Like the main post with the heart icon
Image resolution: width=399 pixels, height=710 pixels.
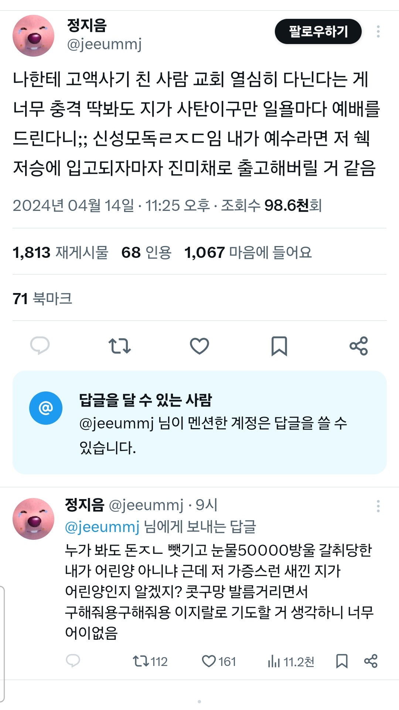199,346
